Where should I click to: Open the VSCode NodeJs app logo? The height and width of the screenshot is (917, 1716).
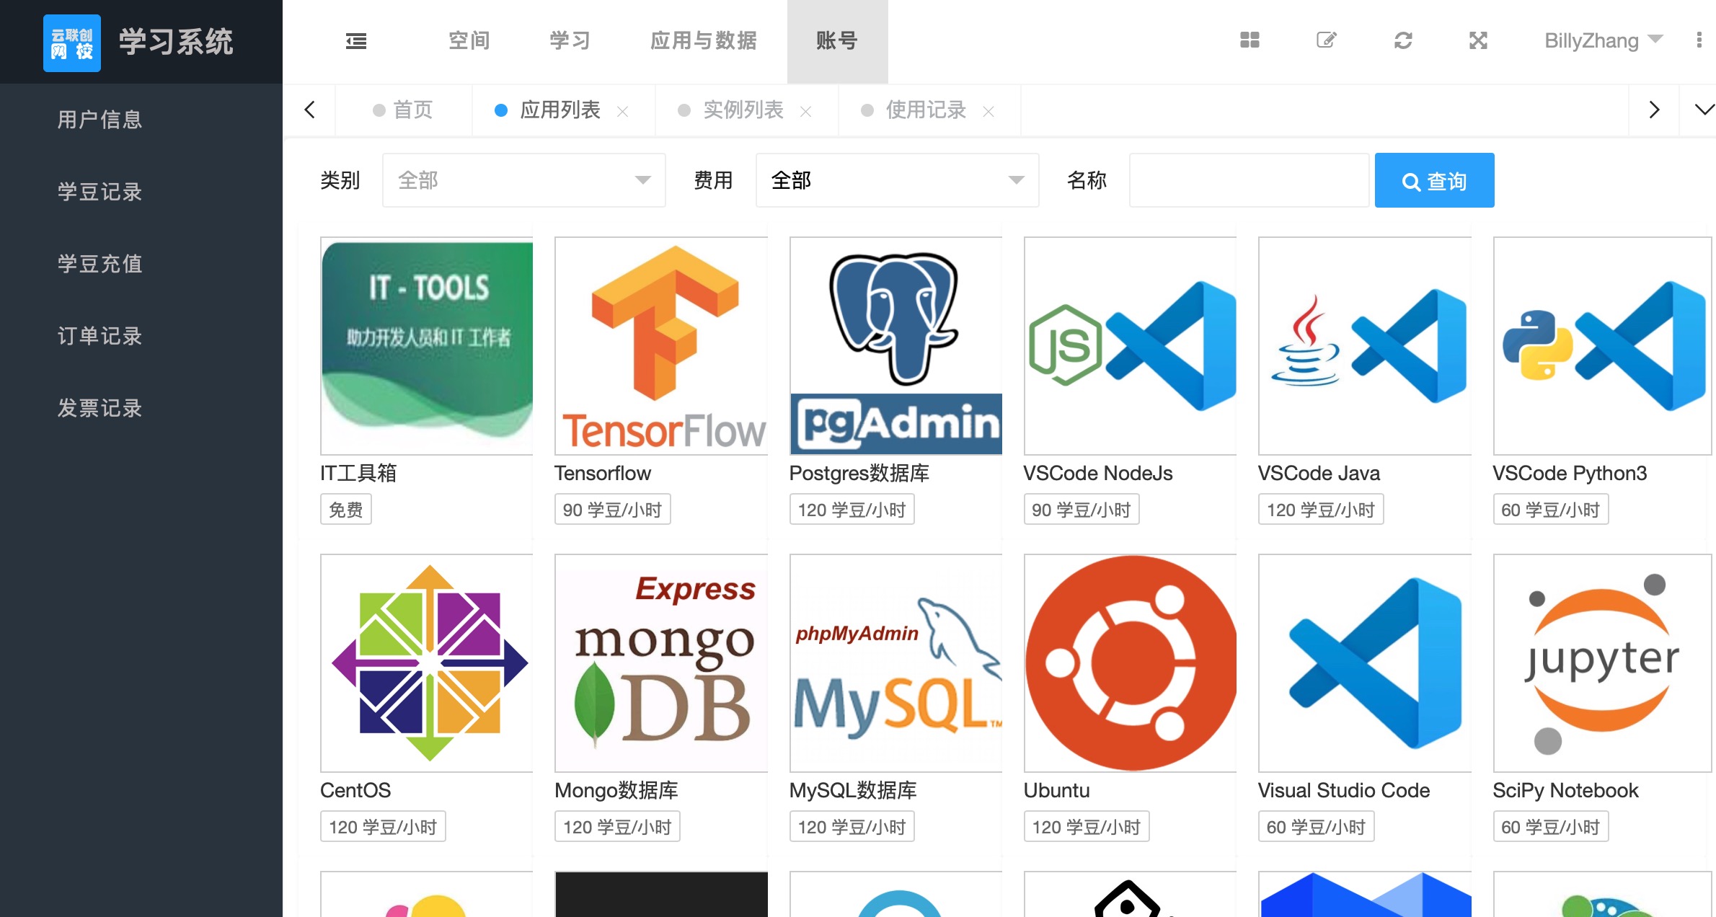coord(1131,346)
